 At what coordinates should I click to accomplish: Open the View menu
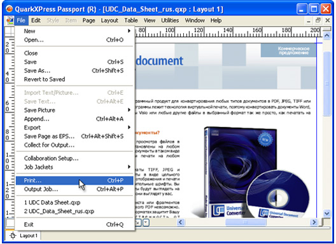[150, 20]
